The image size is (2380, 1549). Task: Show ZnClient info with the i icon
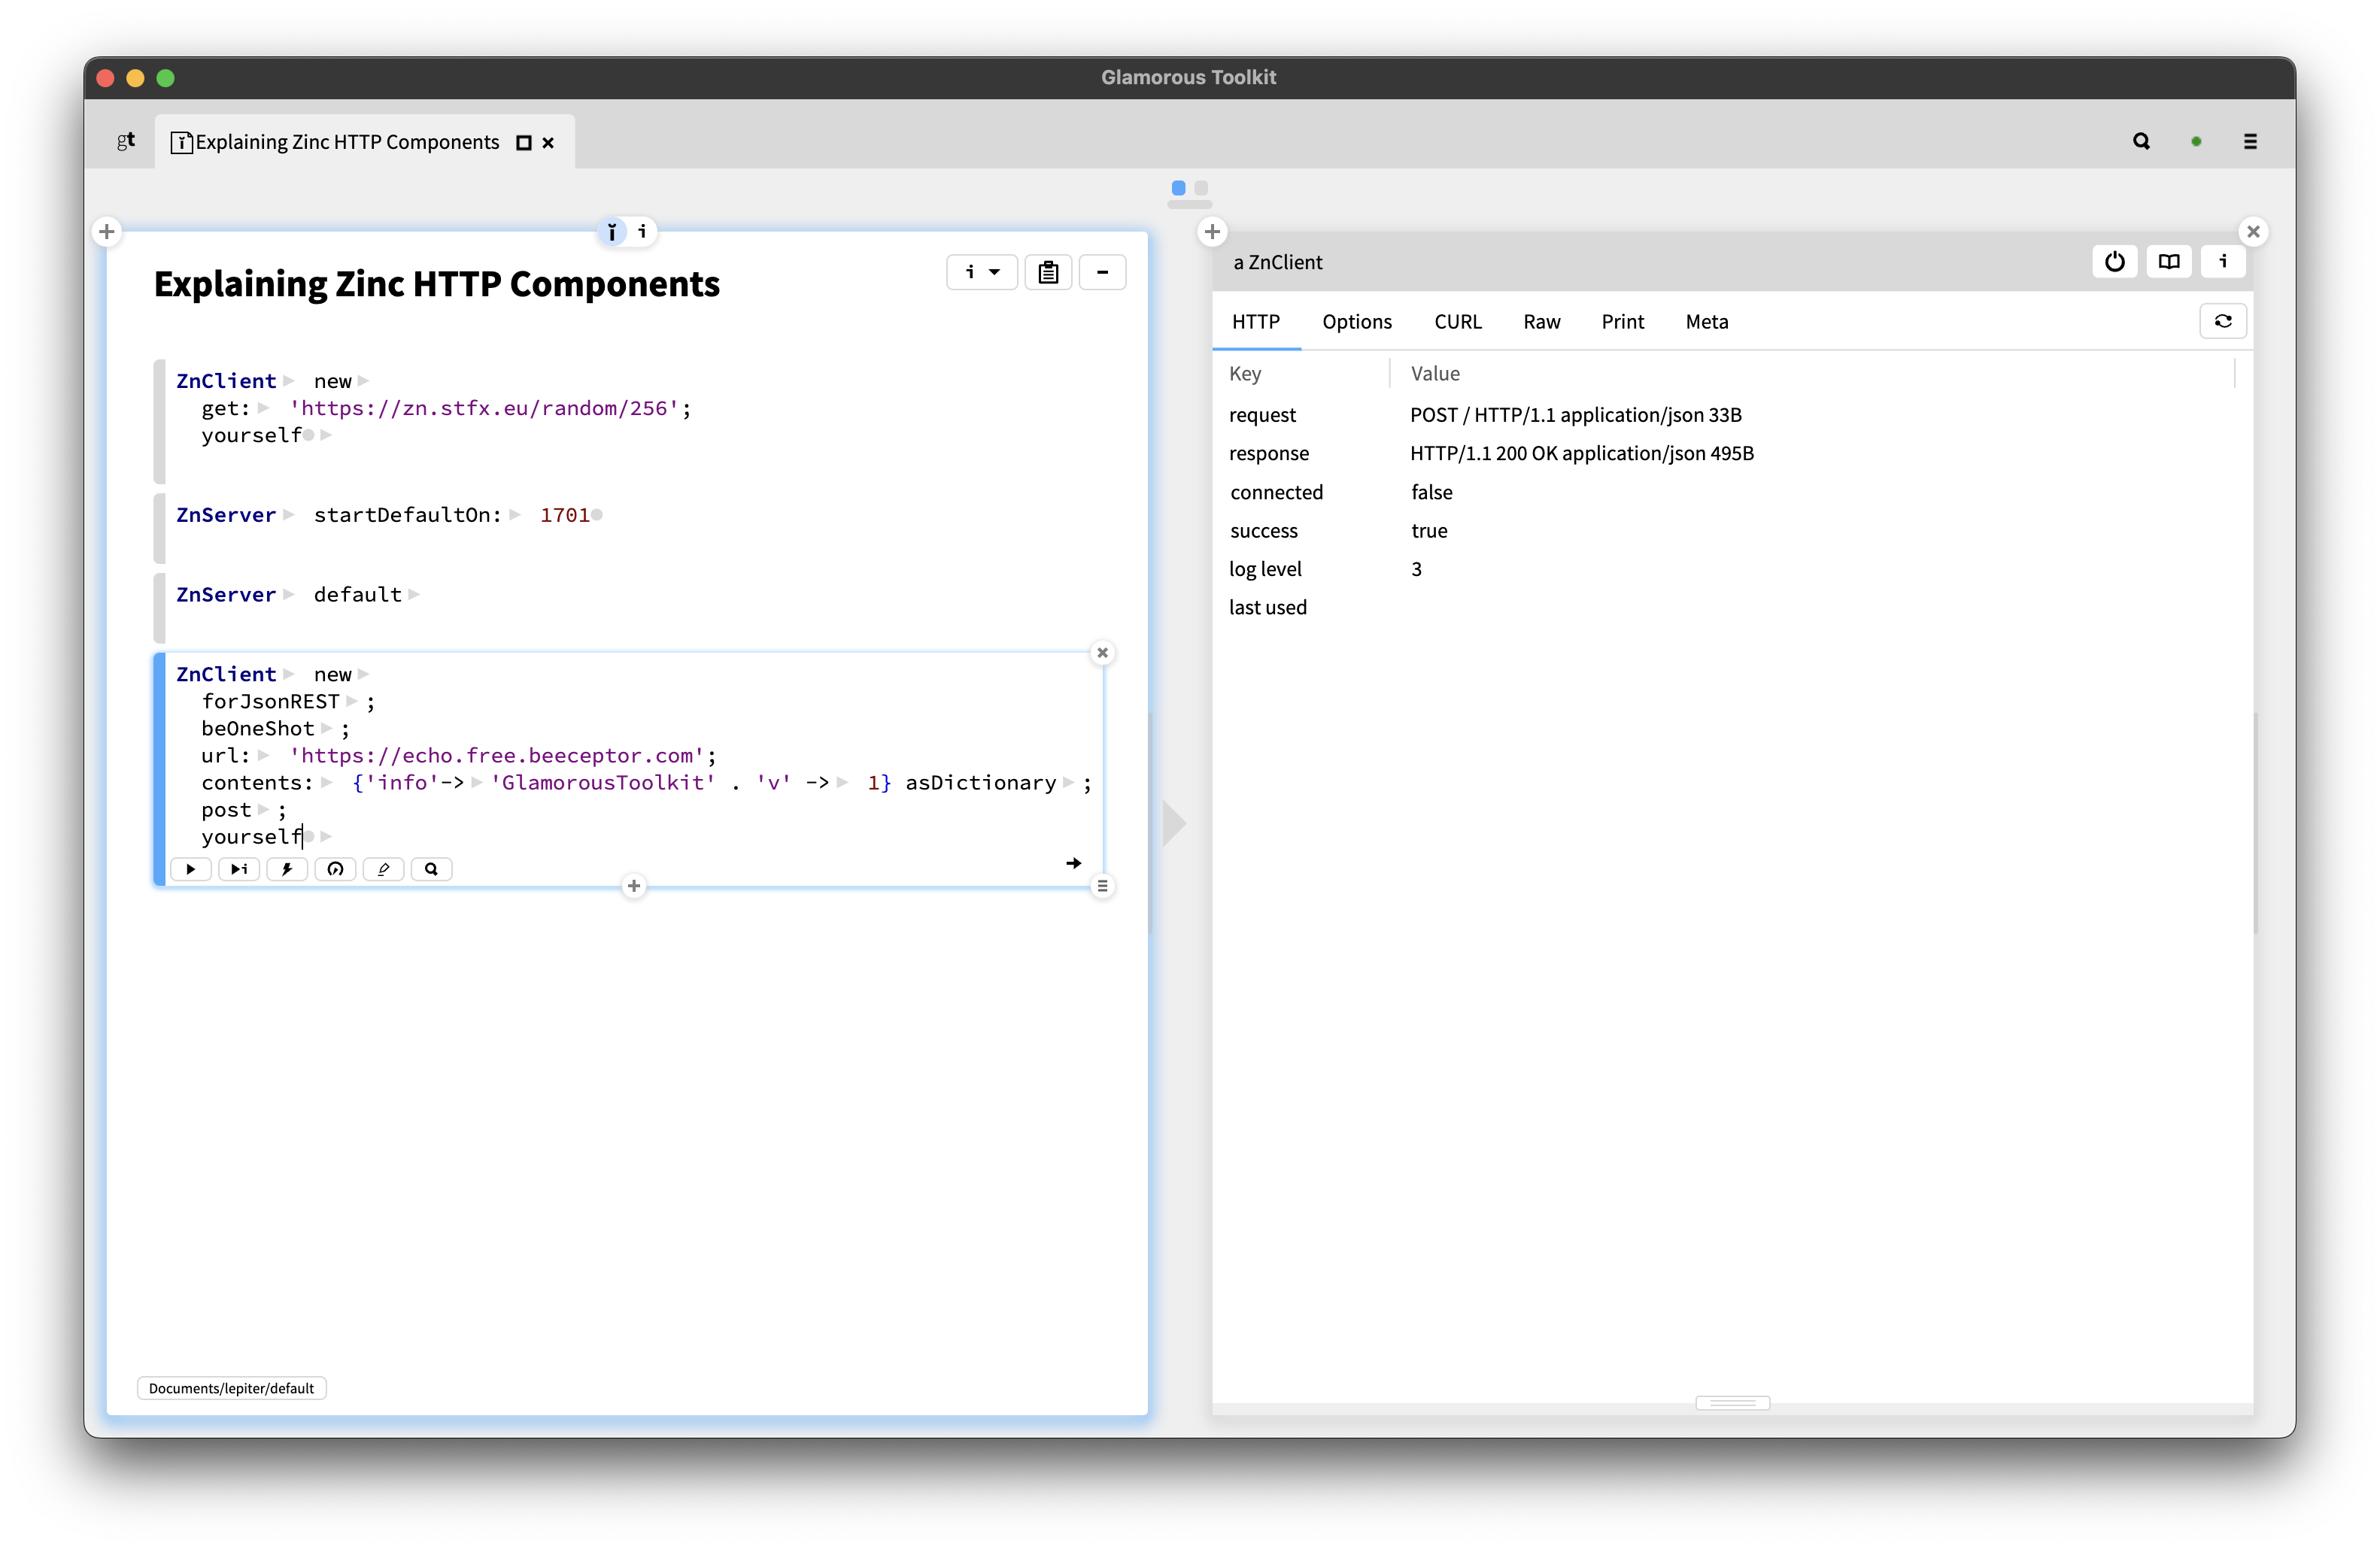coord(2223,261)
